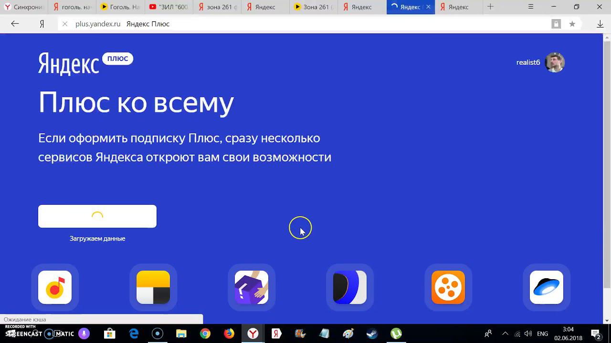Switch the ENG input language
The width and height of the screenshot is (611, 343).
point(542,333)
